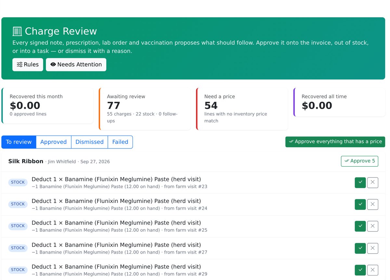Open the Rules settings button

pyautogui.click(x=28, y=64)
